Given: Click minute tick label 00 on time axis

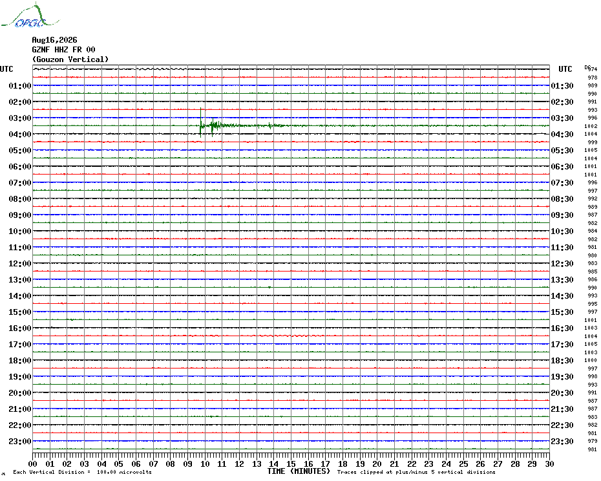Looking at the screenshot, I should pos(33,464).
